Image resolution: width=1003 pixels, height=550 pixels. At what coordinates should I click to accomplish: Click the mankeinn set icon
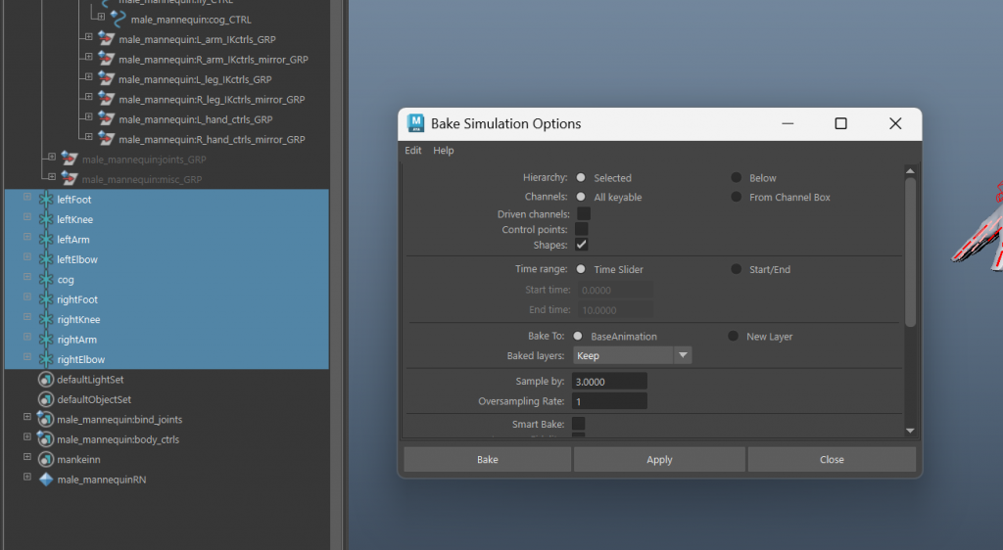coord(46,459)
